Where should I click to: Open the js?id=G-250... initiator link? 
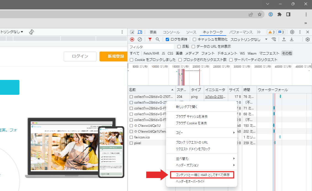215,97
